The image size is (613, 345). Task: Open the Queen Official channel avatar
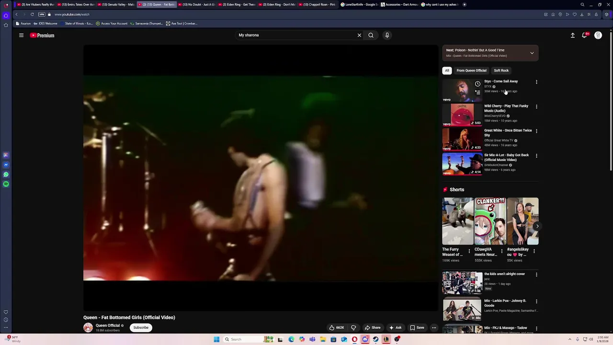88,328
